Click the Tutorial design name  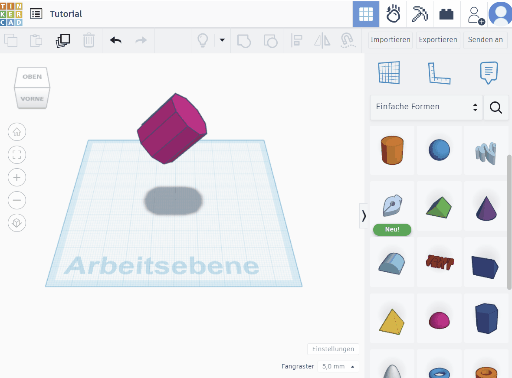click(66, 14)
